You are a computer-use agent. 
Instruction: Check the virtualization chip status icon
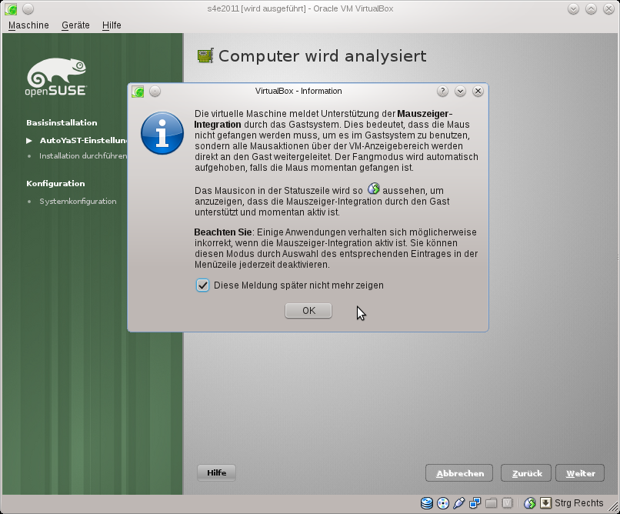(507, 503)
